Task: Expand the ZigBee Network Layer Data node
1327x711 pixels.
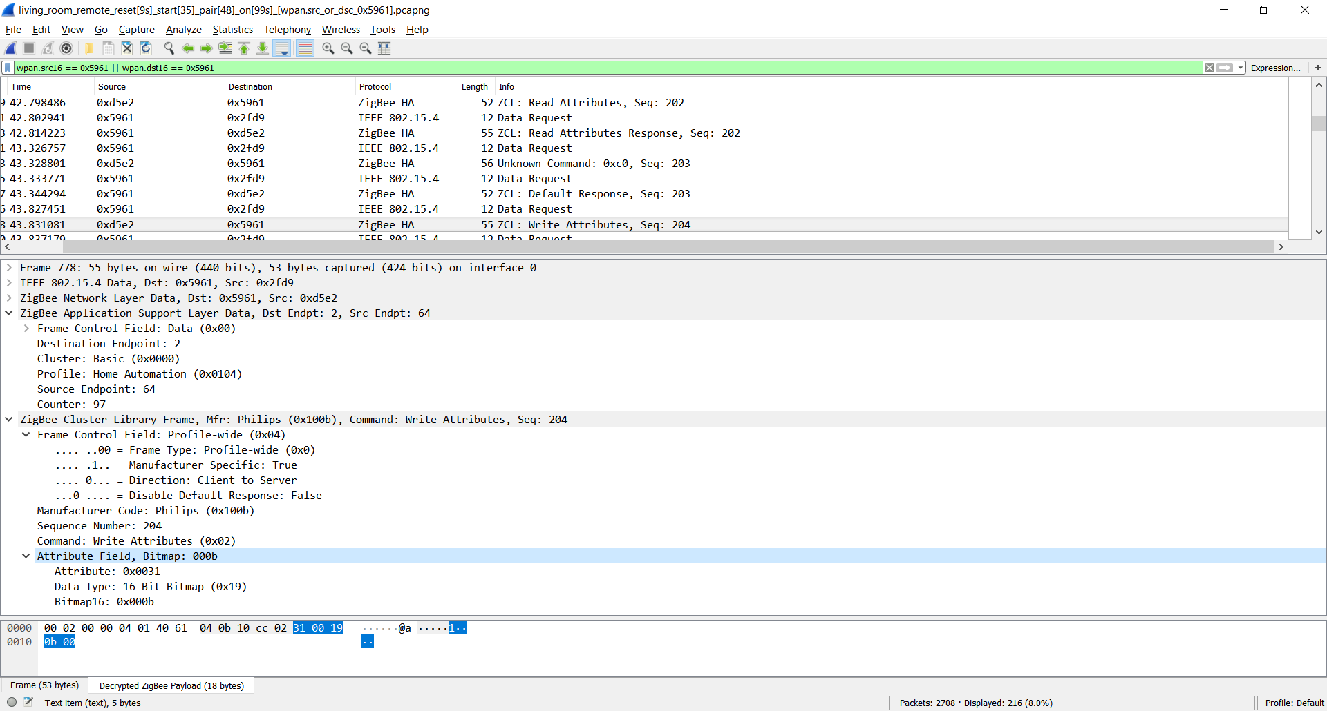Action: (x=9, y=298)
